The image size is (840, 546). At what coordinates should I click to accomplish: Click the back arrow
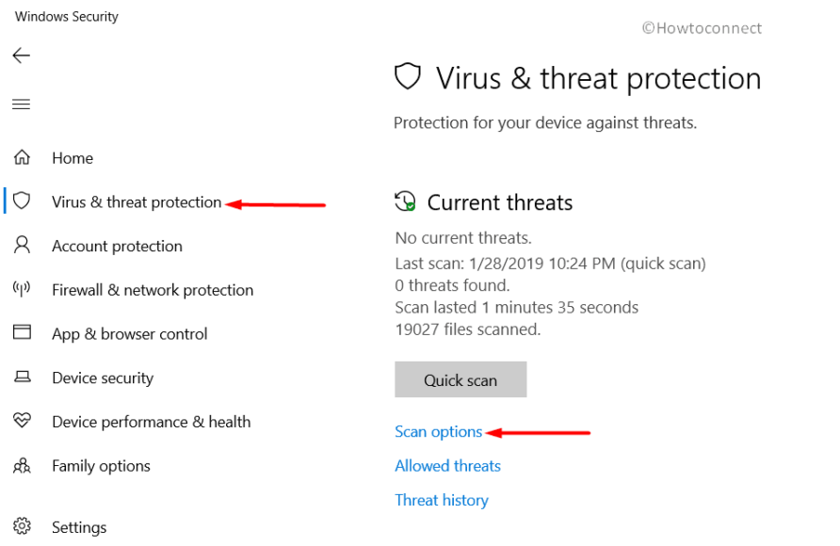point(21,56)
